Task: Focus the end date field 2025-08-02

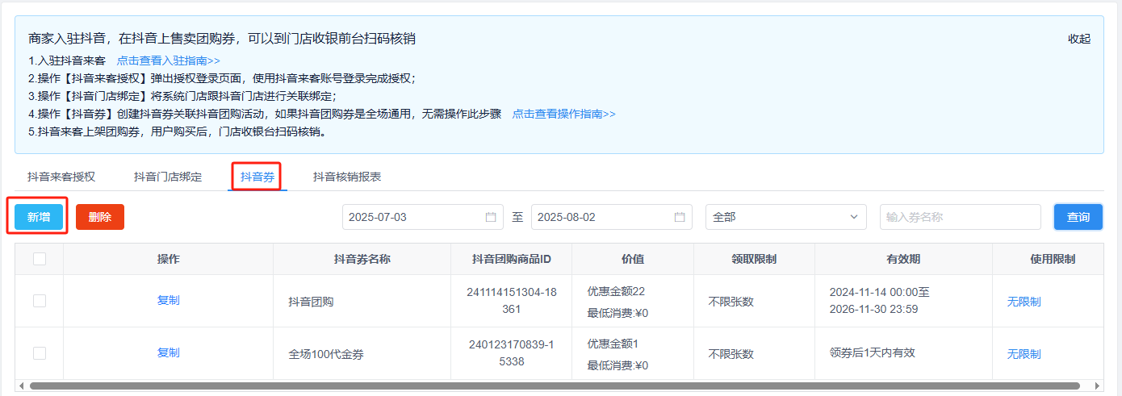Action: [x=612, y=217]
